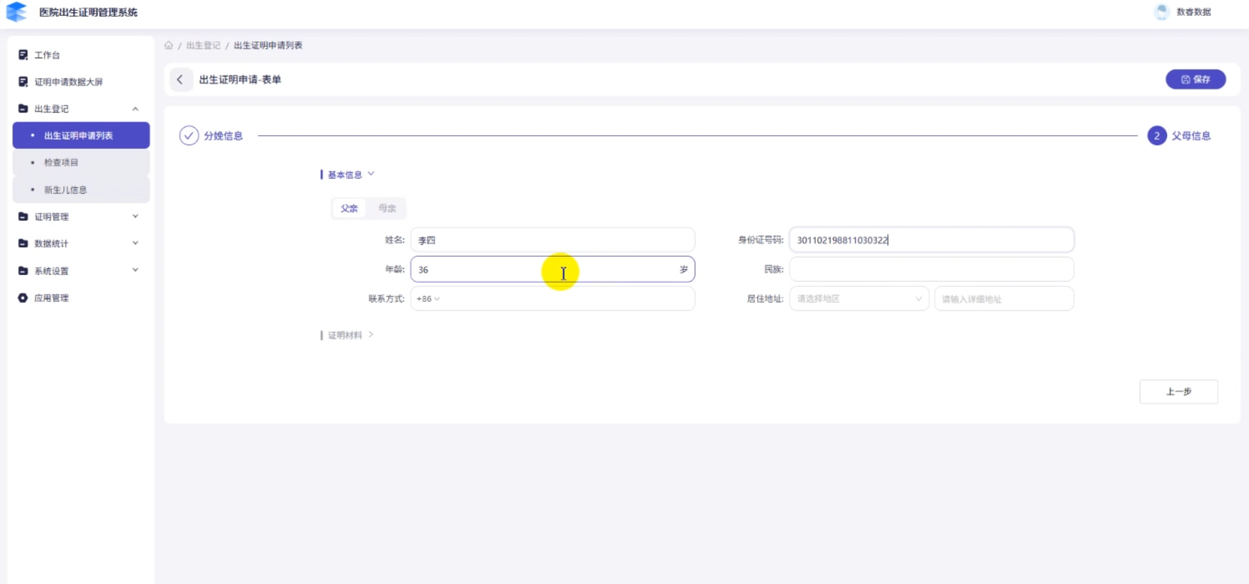Click the user avatar at top right
Screen dimensions: 1249x584
(1161, 12)
